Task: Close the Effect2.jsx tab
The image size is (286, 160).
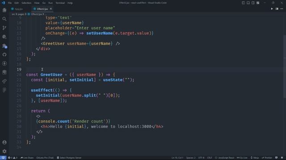Action: (51, 9)
